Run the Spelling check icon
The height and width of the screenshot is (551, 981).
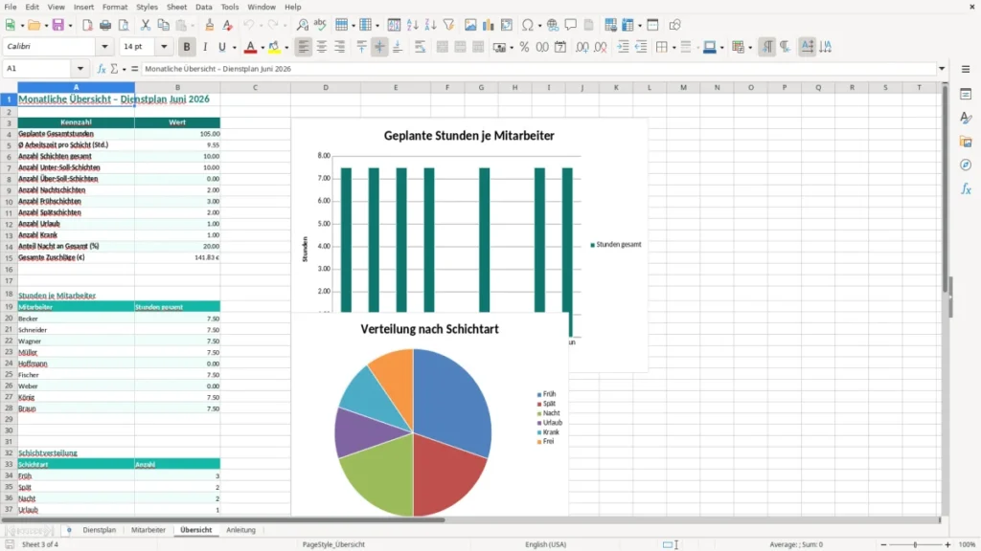320,25
